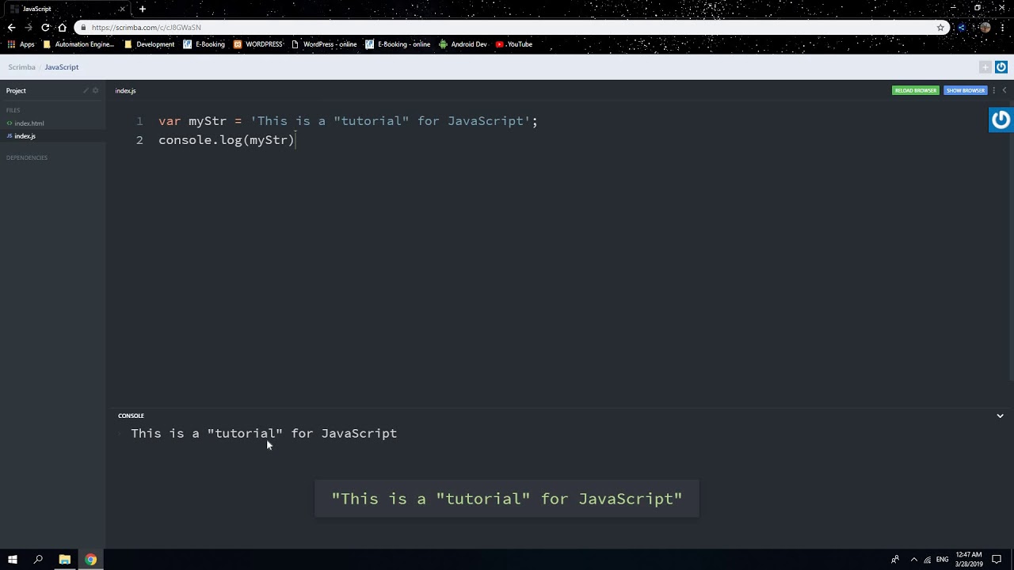Collapse the console with down chevron

1000,416
